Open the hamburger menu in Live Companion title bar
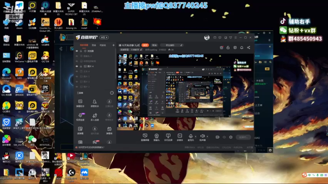This screenshot has height=184, width=328. (235, 38)
